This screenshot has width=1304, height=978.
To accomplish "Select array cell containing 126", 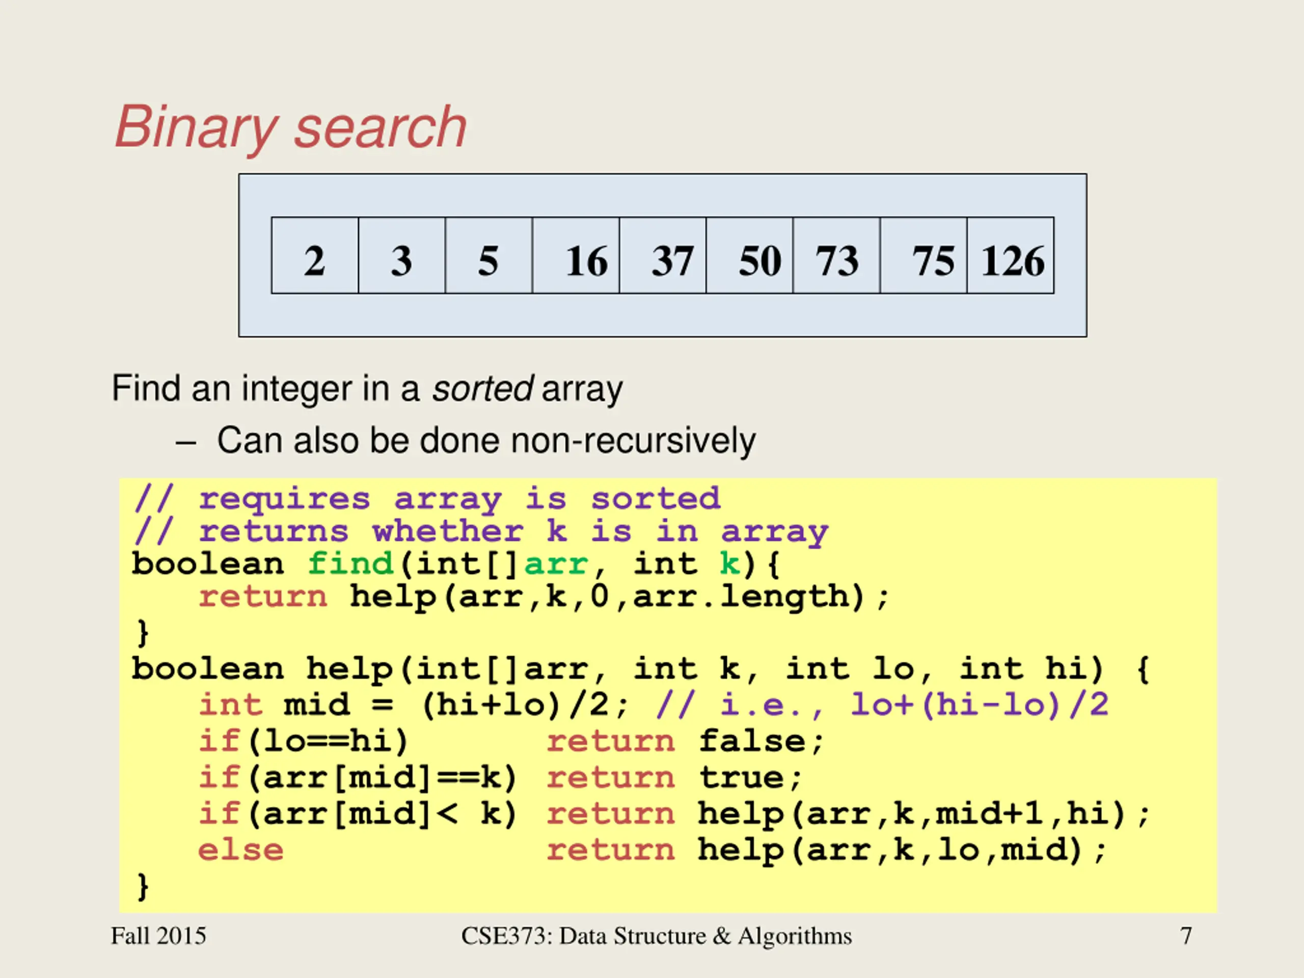I will pos(1011,255).
